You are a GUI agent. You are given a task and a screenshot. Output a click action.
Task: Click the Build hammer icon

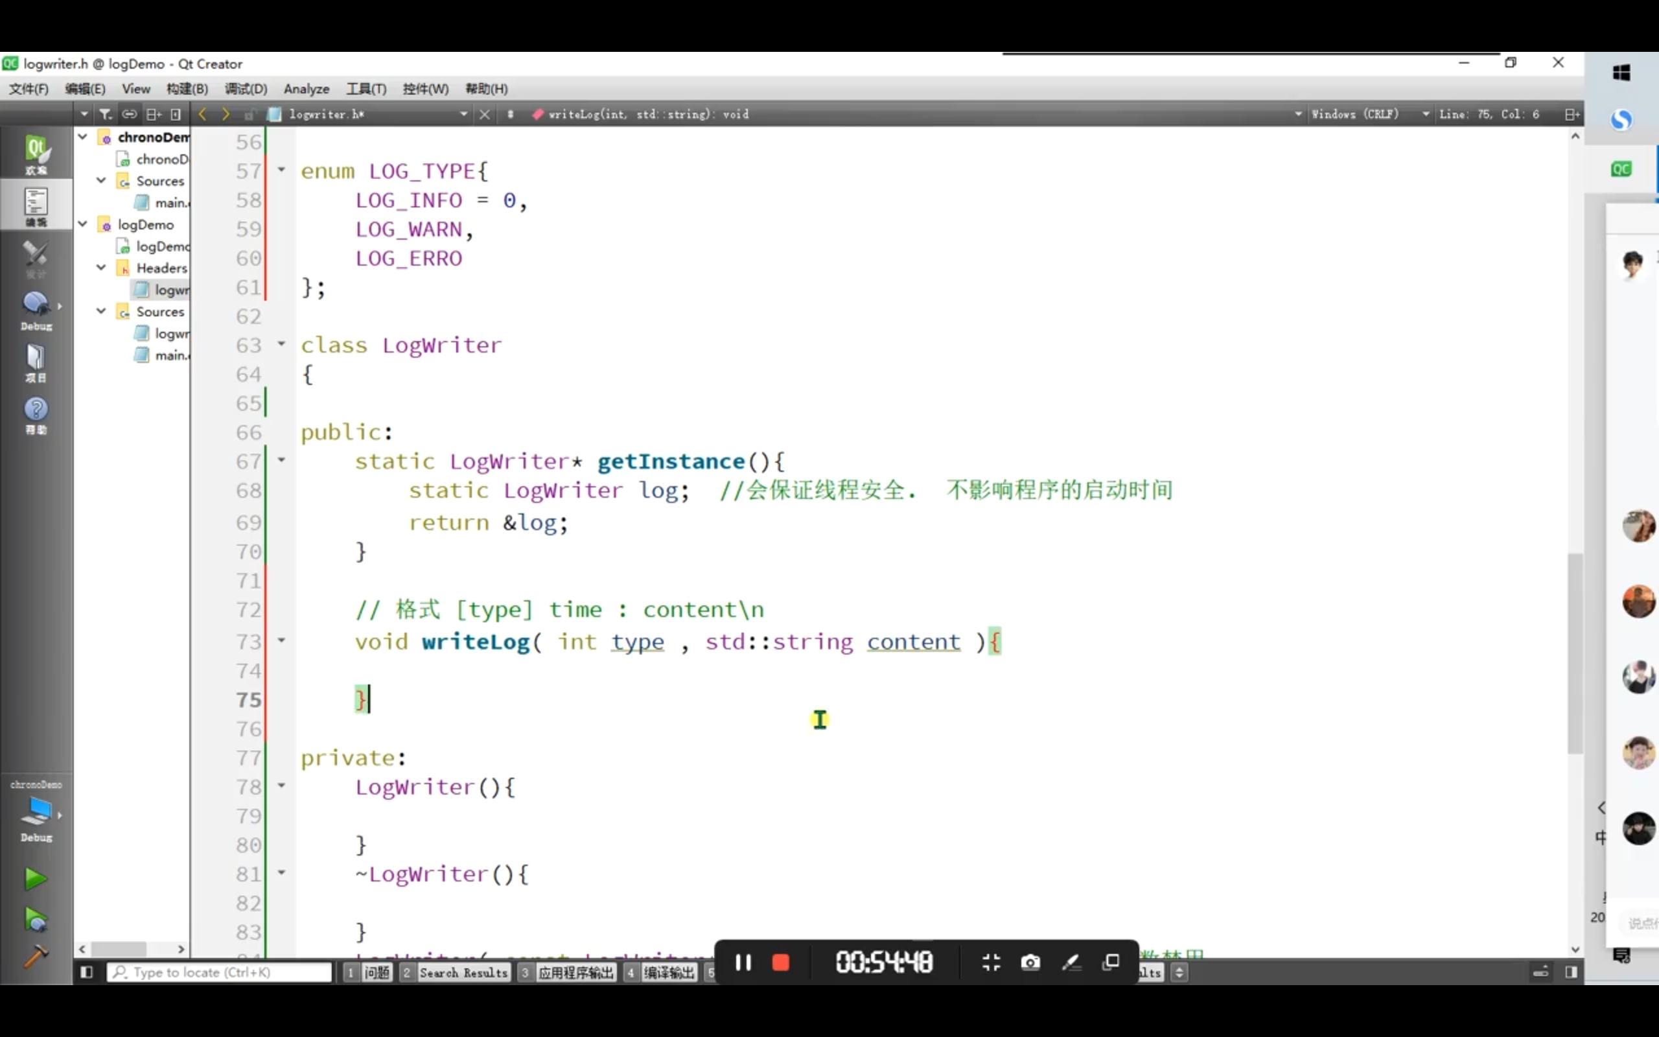[x=35, y=955]
